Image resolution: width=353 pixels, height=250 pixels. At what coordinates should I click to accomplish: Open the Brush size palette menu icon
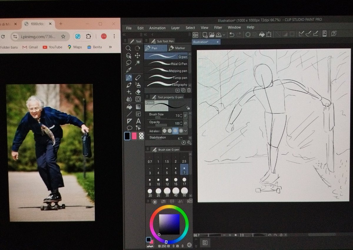(148, 149)
